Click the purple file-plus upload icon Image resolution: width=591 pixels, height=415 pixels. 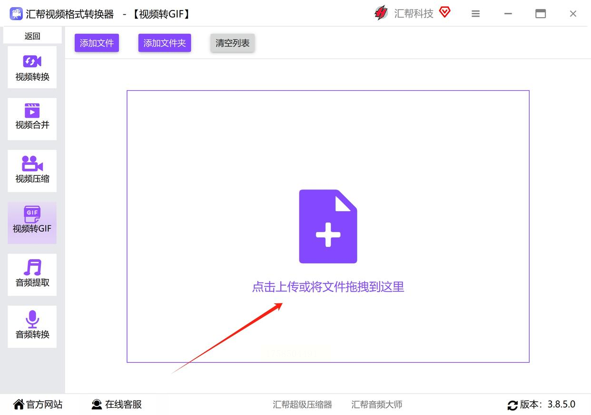[x=328, y=226]
